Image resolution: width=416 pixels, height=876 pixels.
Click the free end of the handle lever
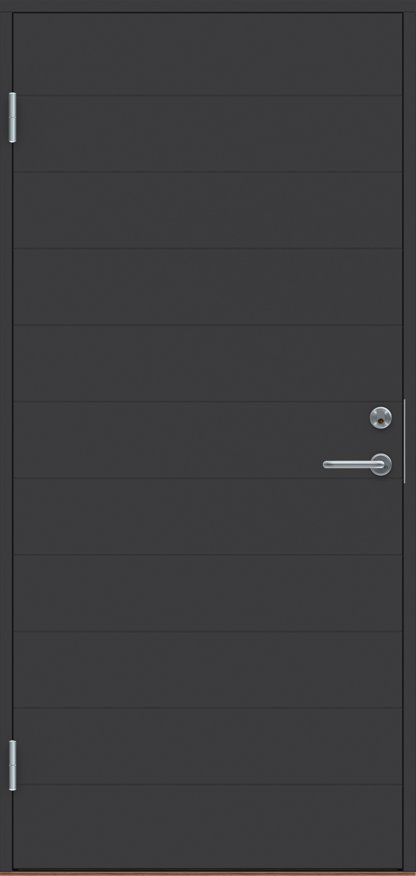click(x=326, y=465)
